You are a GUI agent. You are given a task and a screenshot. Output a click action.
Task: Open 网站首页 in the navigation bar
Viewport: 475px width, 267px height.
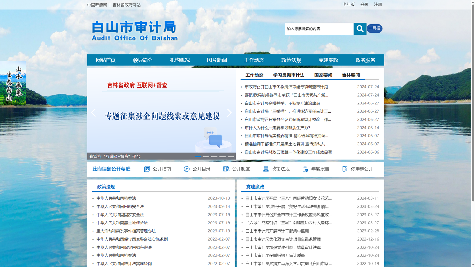[106, 60]
